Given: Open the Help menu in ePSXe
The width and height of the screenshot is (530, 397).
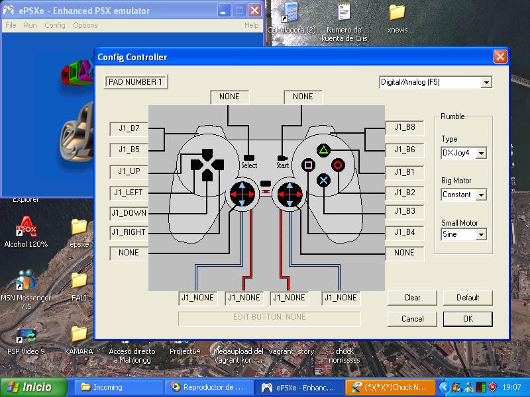Looking at the screenshot, I should click(x=251, y=25).
